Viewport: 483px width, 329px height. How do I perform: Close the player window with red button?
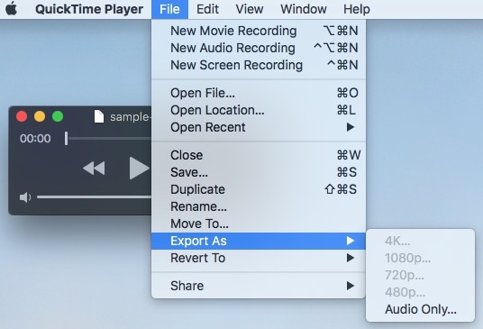pyautogui.click(x=22, y=116)
